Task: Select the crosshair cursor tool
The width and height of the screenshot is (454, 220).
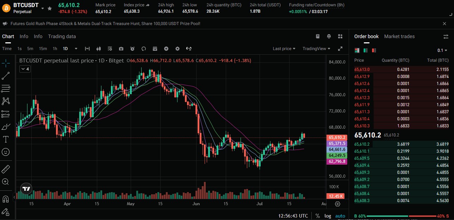Action: (x=5, y=63)
